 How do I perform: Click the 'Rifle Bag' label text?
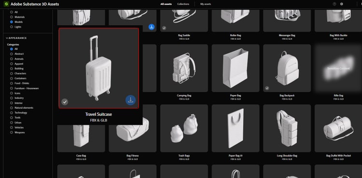(x=338, y=96)
